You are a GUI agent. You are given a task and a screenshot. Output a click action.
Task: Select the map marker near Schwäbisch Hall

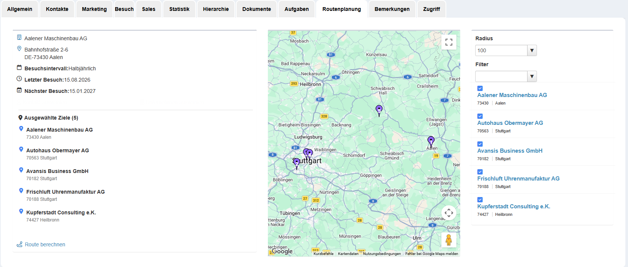[379, 111]
